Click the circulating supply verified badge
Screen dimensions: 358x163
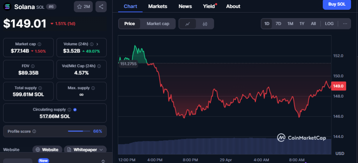(x=75, y=110)
